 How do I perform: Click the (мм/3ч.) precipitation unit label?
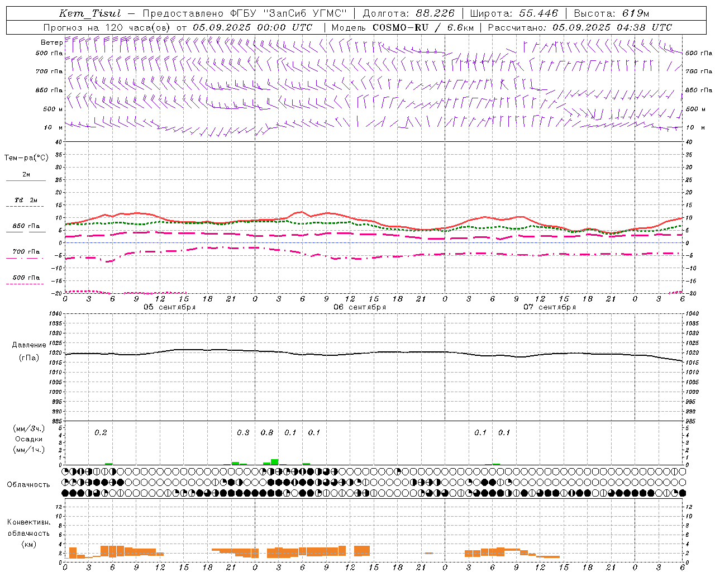pos(29,429)
